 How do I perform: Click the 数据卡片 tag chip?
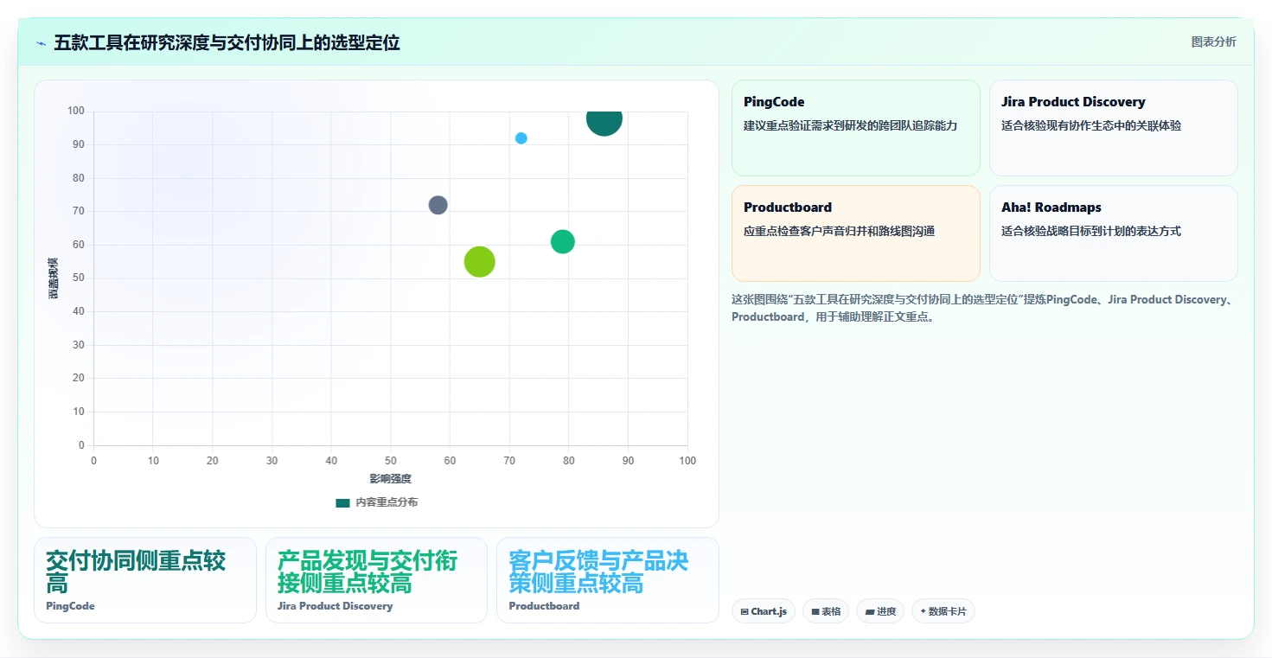(x=943, y=611)
